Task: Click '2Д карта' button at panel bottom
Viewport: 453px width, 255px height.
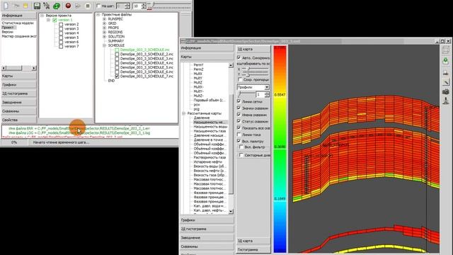Action: point(253,241)
